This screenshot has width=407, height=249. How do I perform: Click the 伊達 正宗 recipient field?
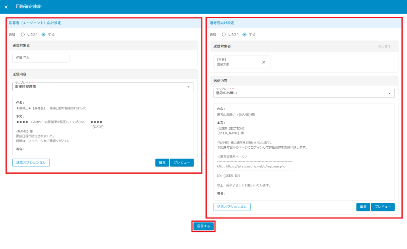[41, 58]
